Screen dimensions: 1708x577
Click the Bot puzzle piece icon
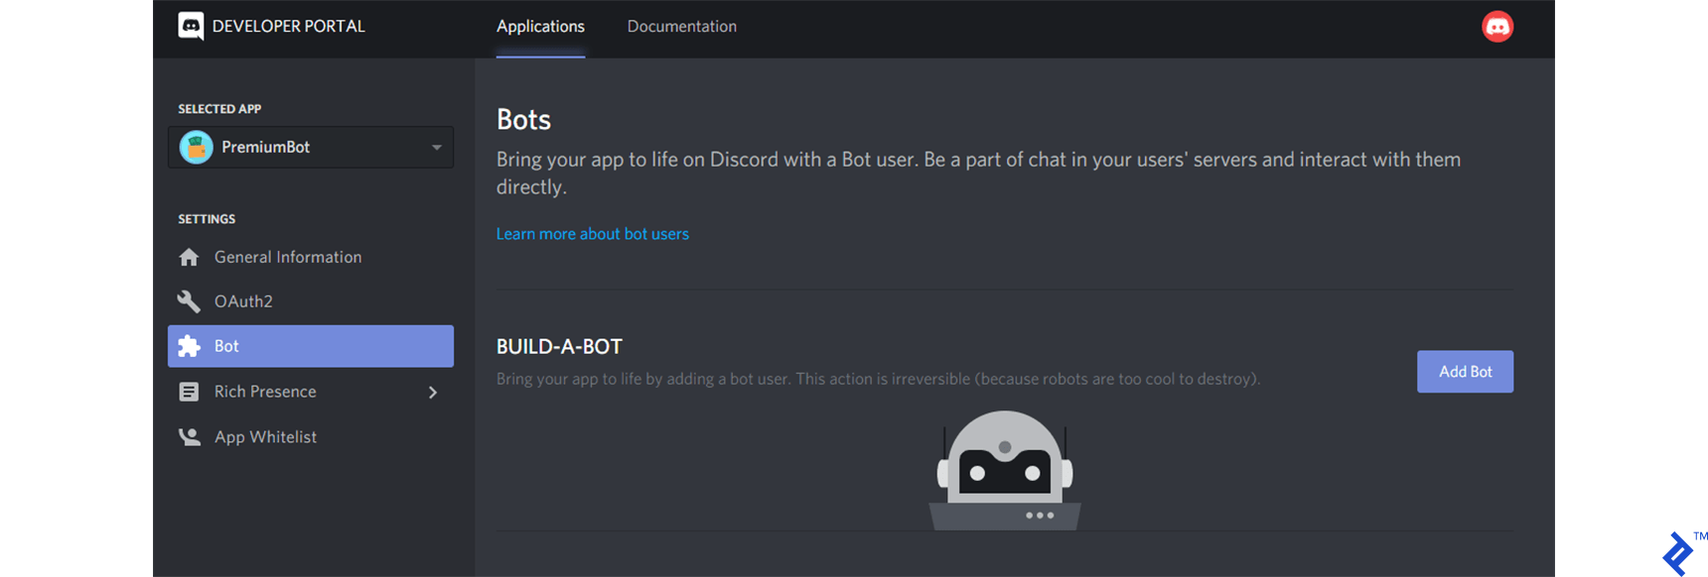[189, 346]
